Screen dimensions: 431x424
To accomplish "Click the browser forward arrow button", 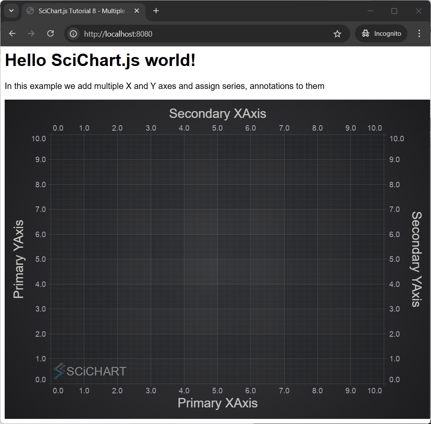I will click(x=31, y=34).
